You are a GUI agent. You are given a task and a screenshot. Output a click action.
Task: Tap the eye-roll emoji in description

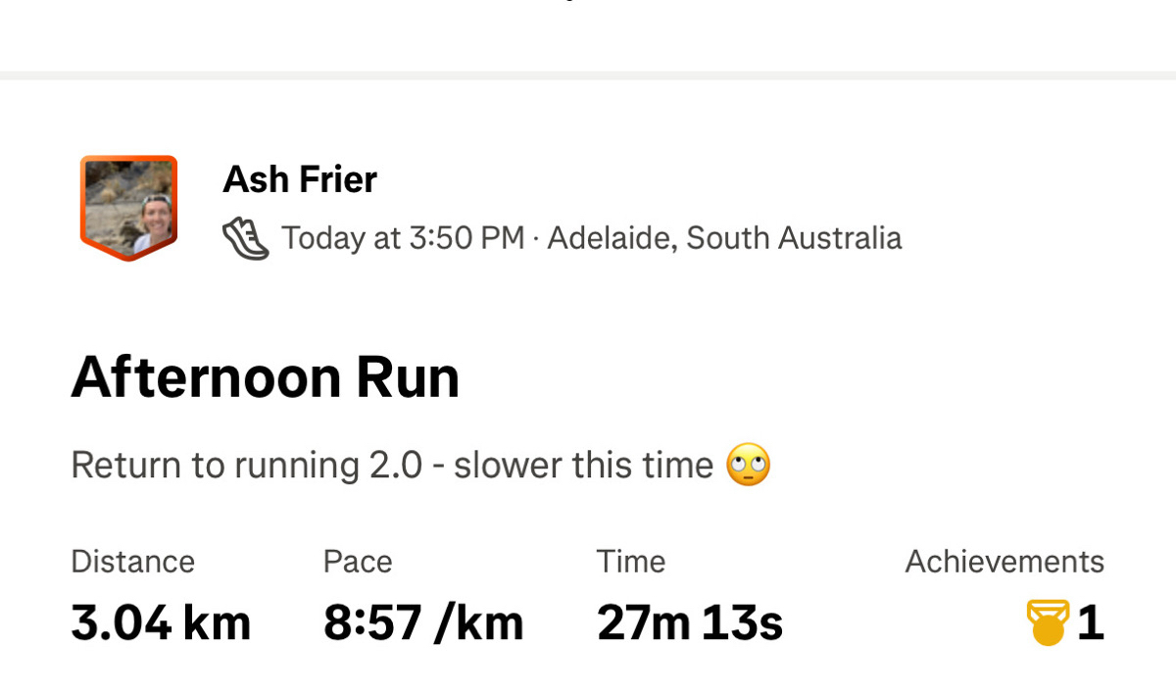pyautogui.click(x=748, y=465)
